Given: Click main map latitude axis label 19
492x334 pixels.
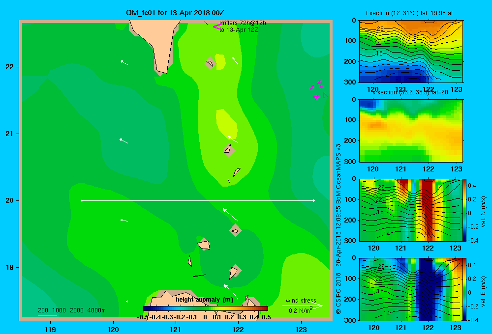Looking at the screenshot, I should [x=10, y=267].
